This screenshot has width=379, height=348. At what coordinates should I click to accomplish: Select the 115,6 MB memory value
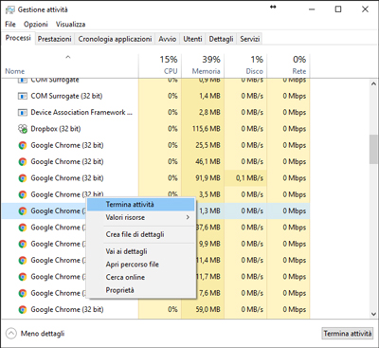pos(207,129)
